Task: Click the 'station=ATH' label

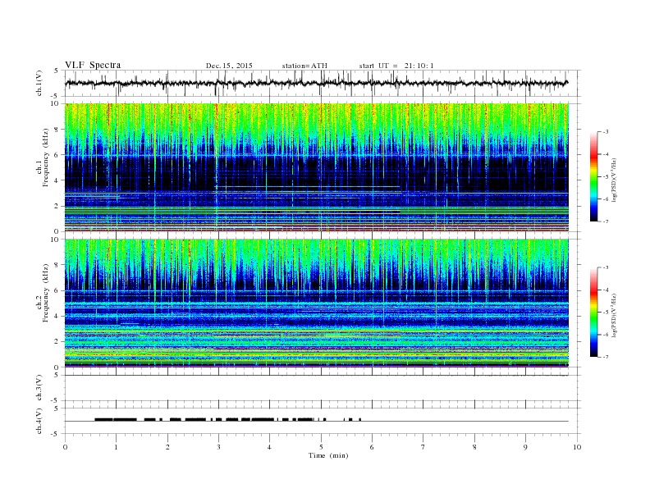Action: pyautogui.click(x=304, y=66)
